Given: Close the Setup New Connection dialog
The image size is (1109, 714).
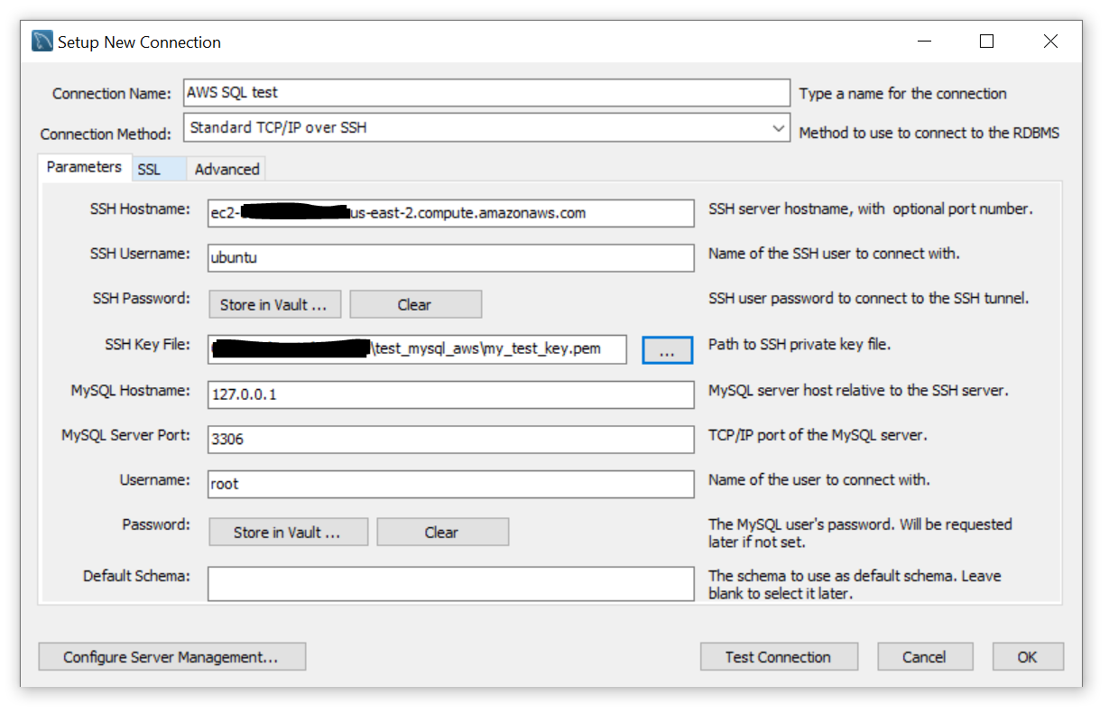Looking at the screenshot, I should click(1049, 42).
